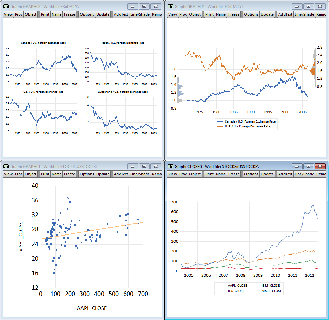The height and width of the screenshot is (320, 329).
Task: Restore the scatter plot GRAPH01 window size
Action: pyautogui.click(x=144, y=166)
